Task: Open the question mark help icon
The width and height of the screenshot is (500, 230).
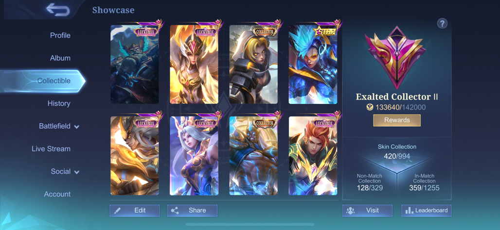Action: pyautogui.click(x=442, y=23)
